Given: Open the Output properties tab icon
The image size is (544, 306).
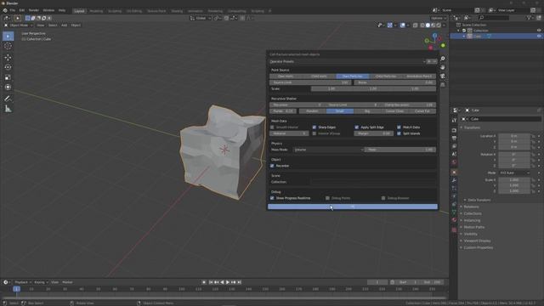Looking at the screenshot, I should [454, 139].
